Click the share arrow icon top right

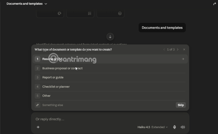214,4
